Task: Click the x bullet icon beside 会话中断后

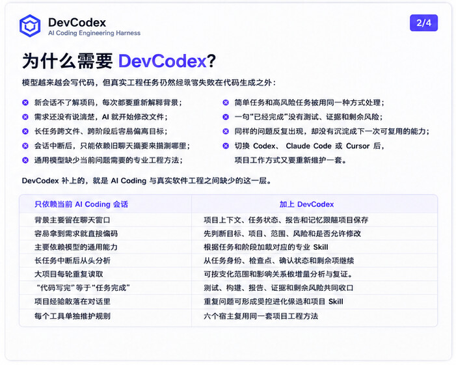Action: tap(25, 146)
